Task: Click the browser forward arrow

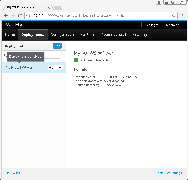Action: (13, 16)
